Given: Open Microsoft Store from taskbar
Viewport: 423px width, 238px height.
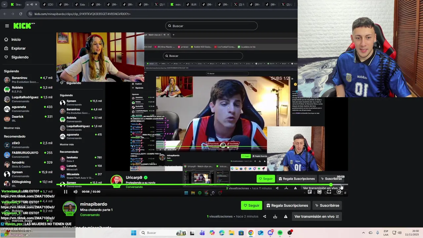Looking at the screenshot, I should (241, 233).
